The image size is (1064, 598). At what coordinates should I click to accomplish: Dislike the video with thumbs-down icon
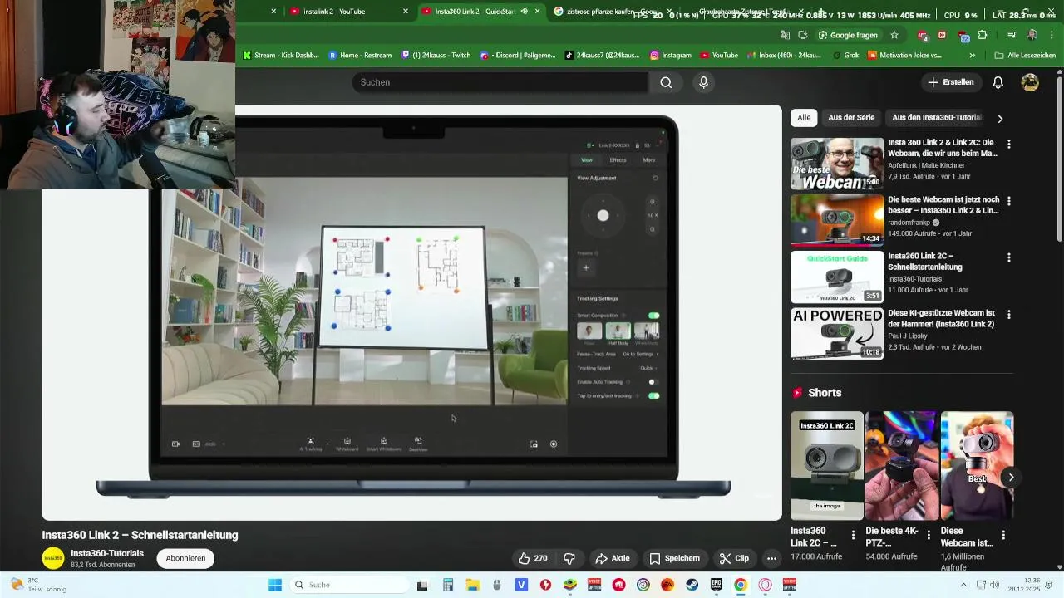point(569,558)
